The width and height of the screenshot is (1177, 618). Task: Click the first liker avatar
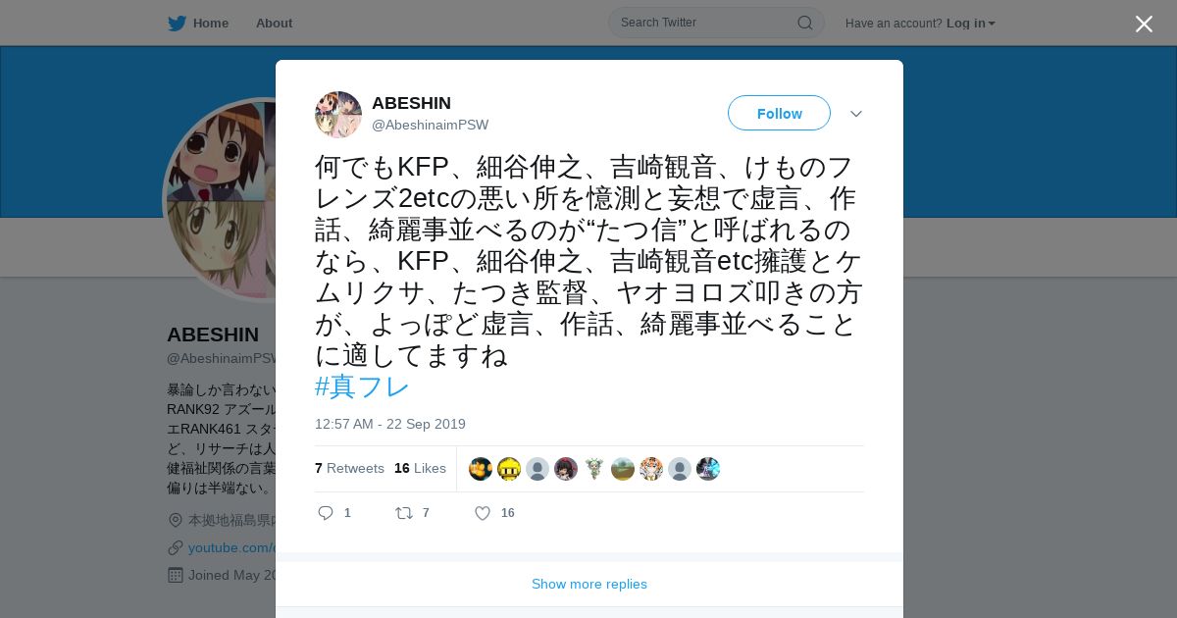pyautogui.click(x=481, y=469)
